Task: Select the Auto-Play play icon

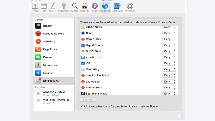Action: click(x=38, y=41)
